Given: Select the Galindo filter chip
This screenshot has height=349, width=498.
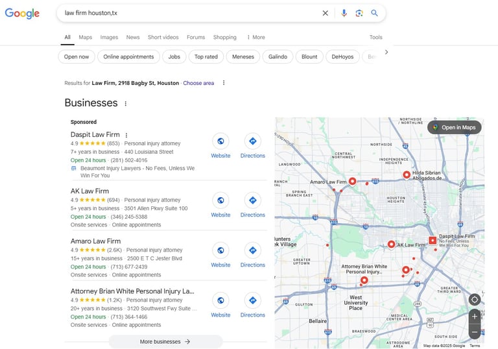Looking at the screenshot, I should coord(278,56).
